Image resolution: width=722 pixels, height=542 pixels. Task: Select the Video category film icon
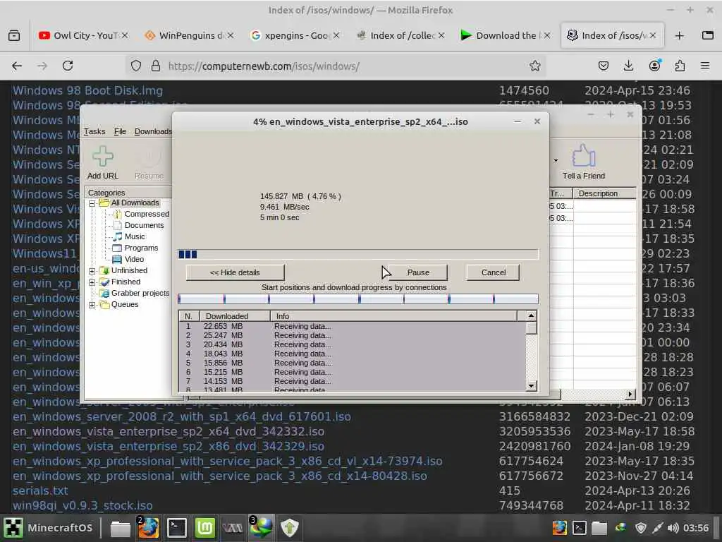(x=117, y=259)
